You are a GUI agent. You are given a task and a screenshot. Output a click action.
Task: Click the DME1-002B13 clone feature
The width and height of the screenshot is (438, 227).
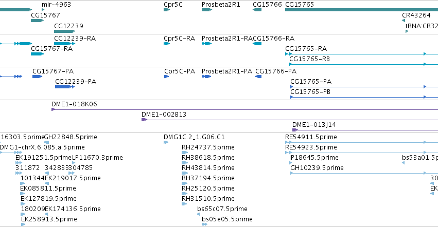click(290, 120)
